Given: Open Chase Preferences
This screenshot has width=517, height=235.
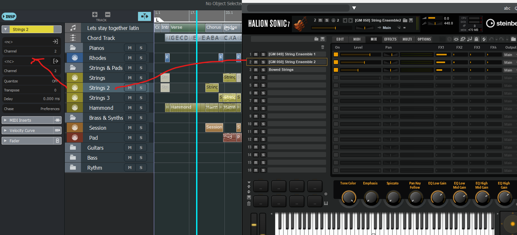Looking at the screenshot, I should tap(50, 109).
